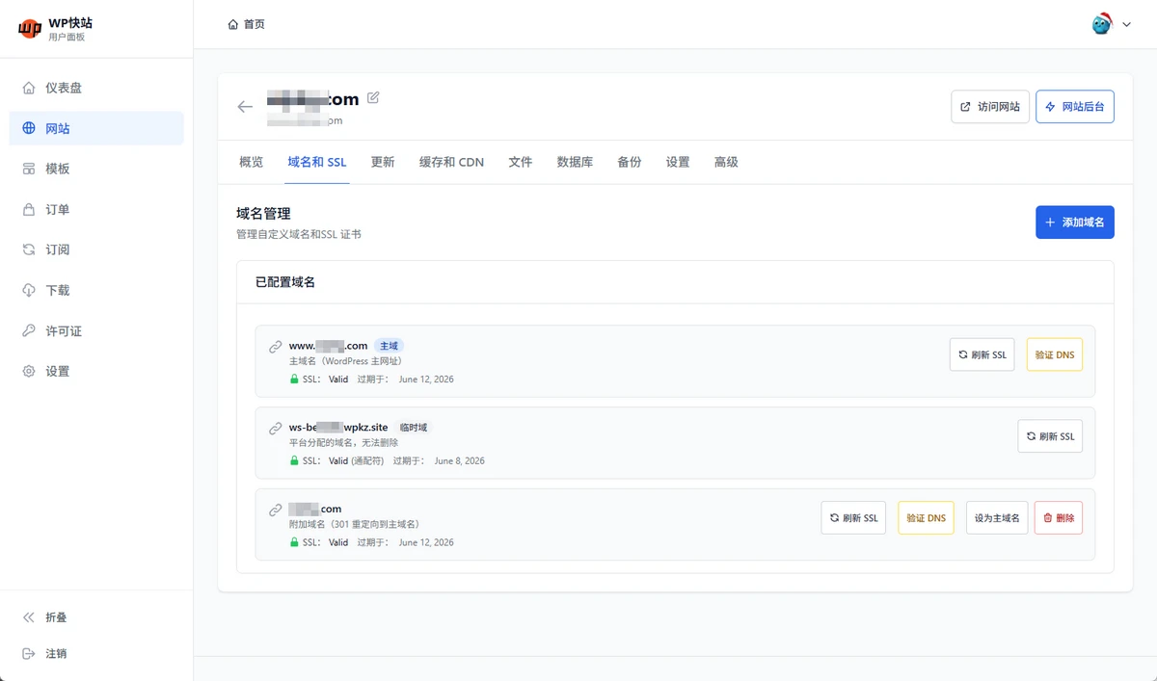Open 许可证 in the sidebar

coord(64,330)
